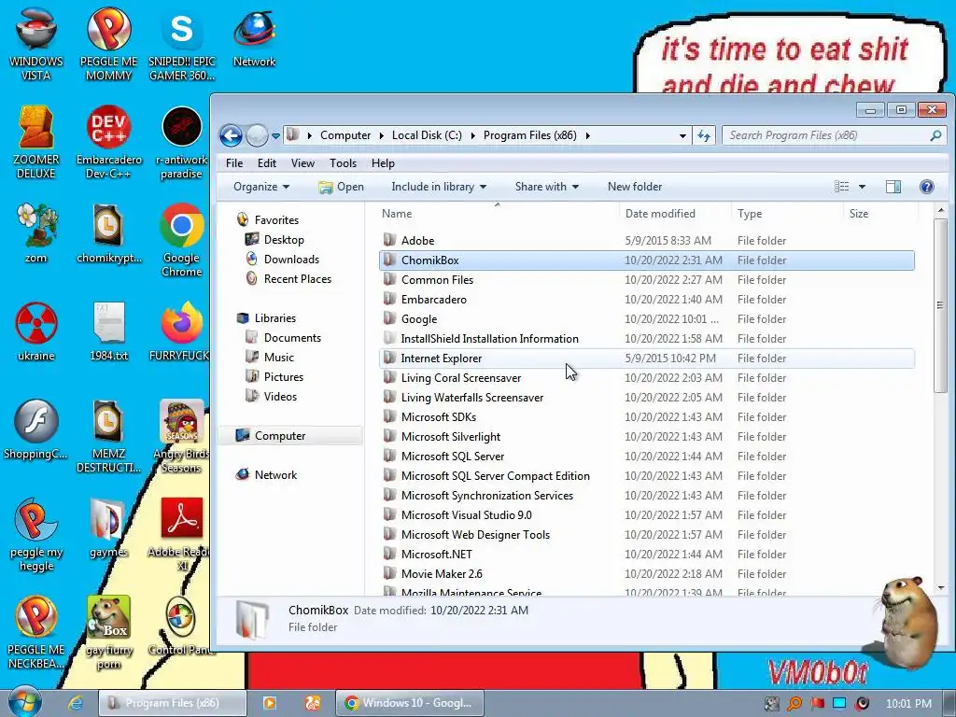Launch Internet Explorer from taskbar
Image resolution: width=956 pixels, height=717 pixels.
pyautogui.click(x=75, y=703)
